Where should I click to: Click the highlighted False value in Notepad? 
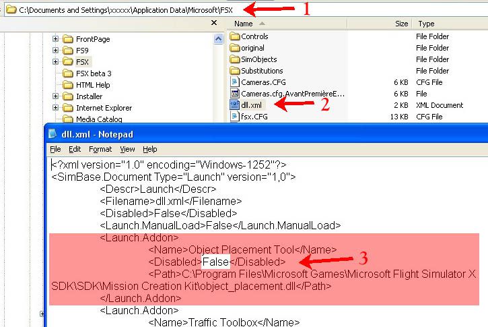215,262
